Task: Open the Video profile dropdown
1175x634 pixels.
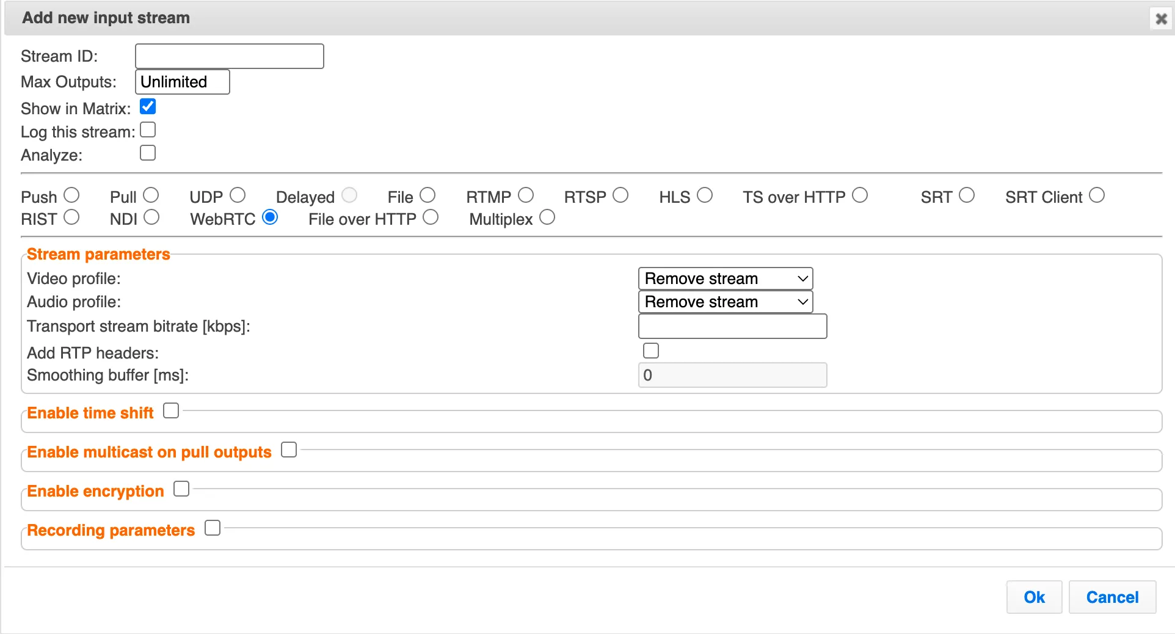Action: pos(726,279)
